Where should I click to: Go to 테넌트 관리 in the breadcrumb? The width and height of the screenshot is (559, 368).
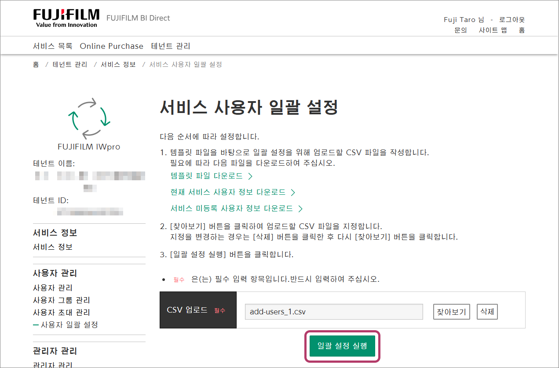coord(70,65)
